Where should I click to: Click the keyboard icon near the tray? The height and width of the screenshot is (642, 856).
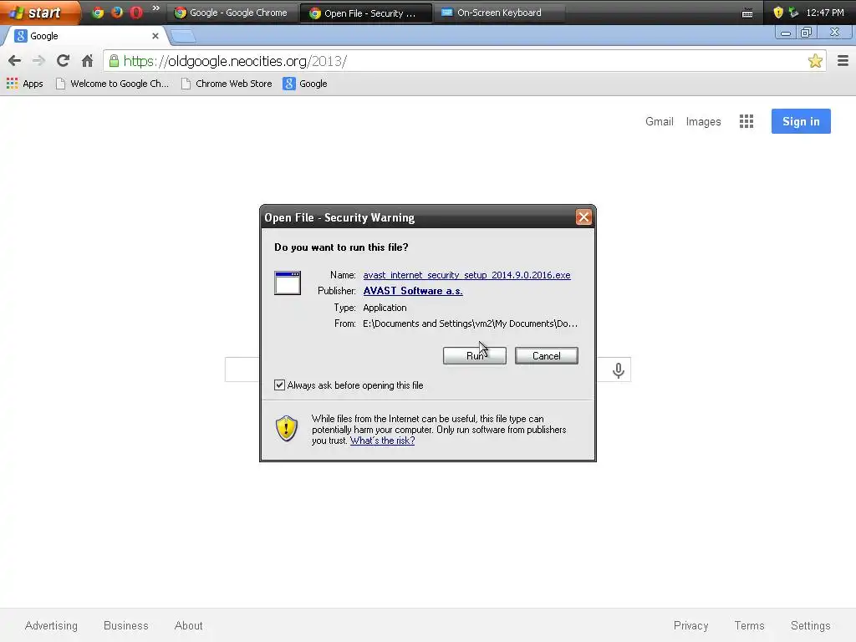point(747,13)
